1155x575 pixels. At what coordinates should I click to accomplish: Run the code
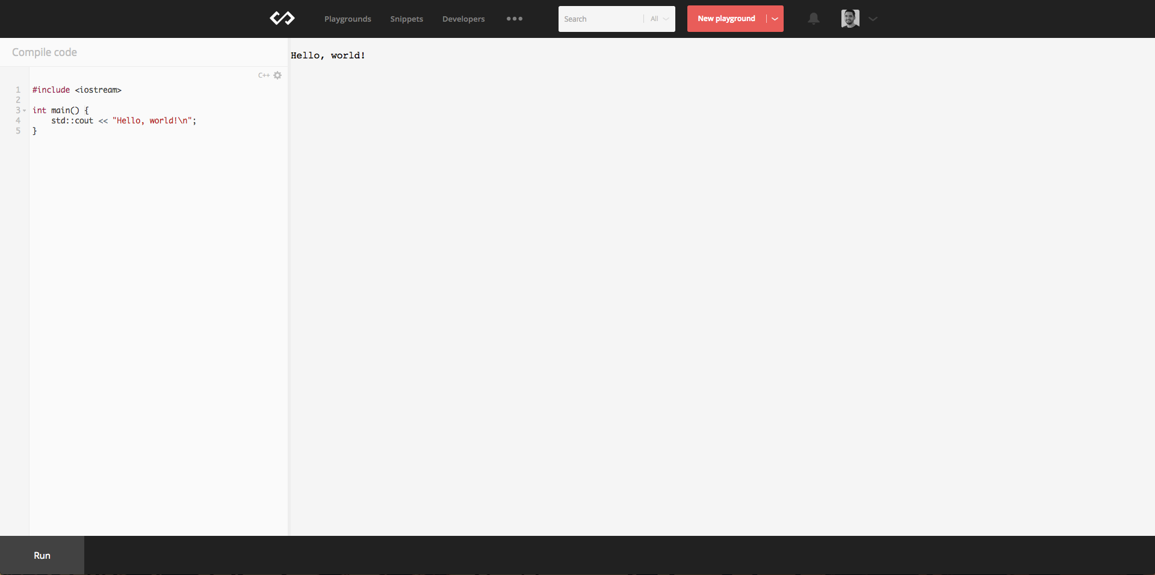coord(42,555)
